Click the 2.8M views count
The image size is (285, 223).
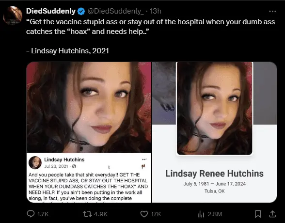tap(215, 214)
